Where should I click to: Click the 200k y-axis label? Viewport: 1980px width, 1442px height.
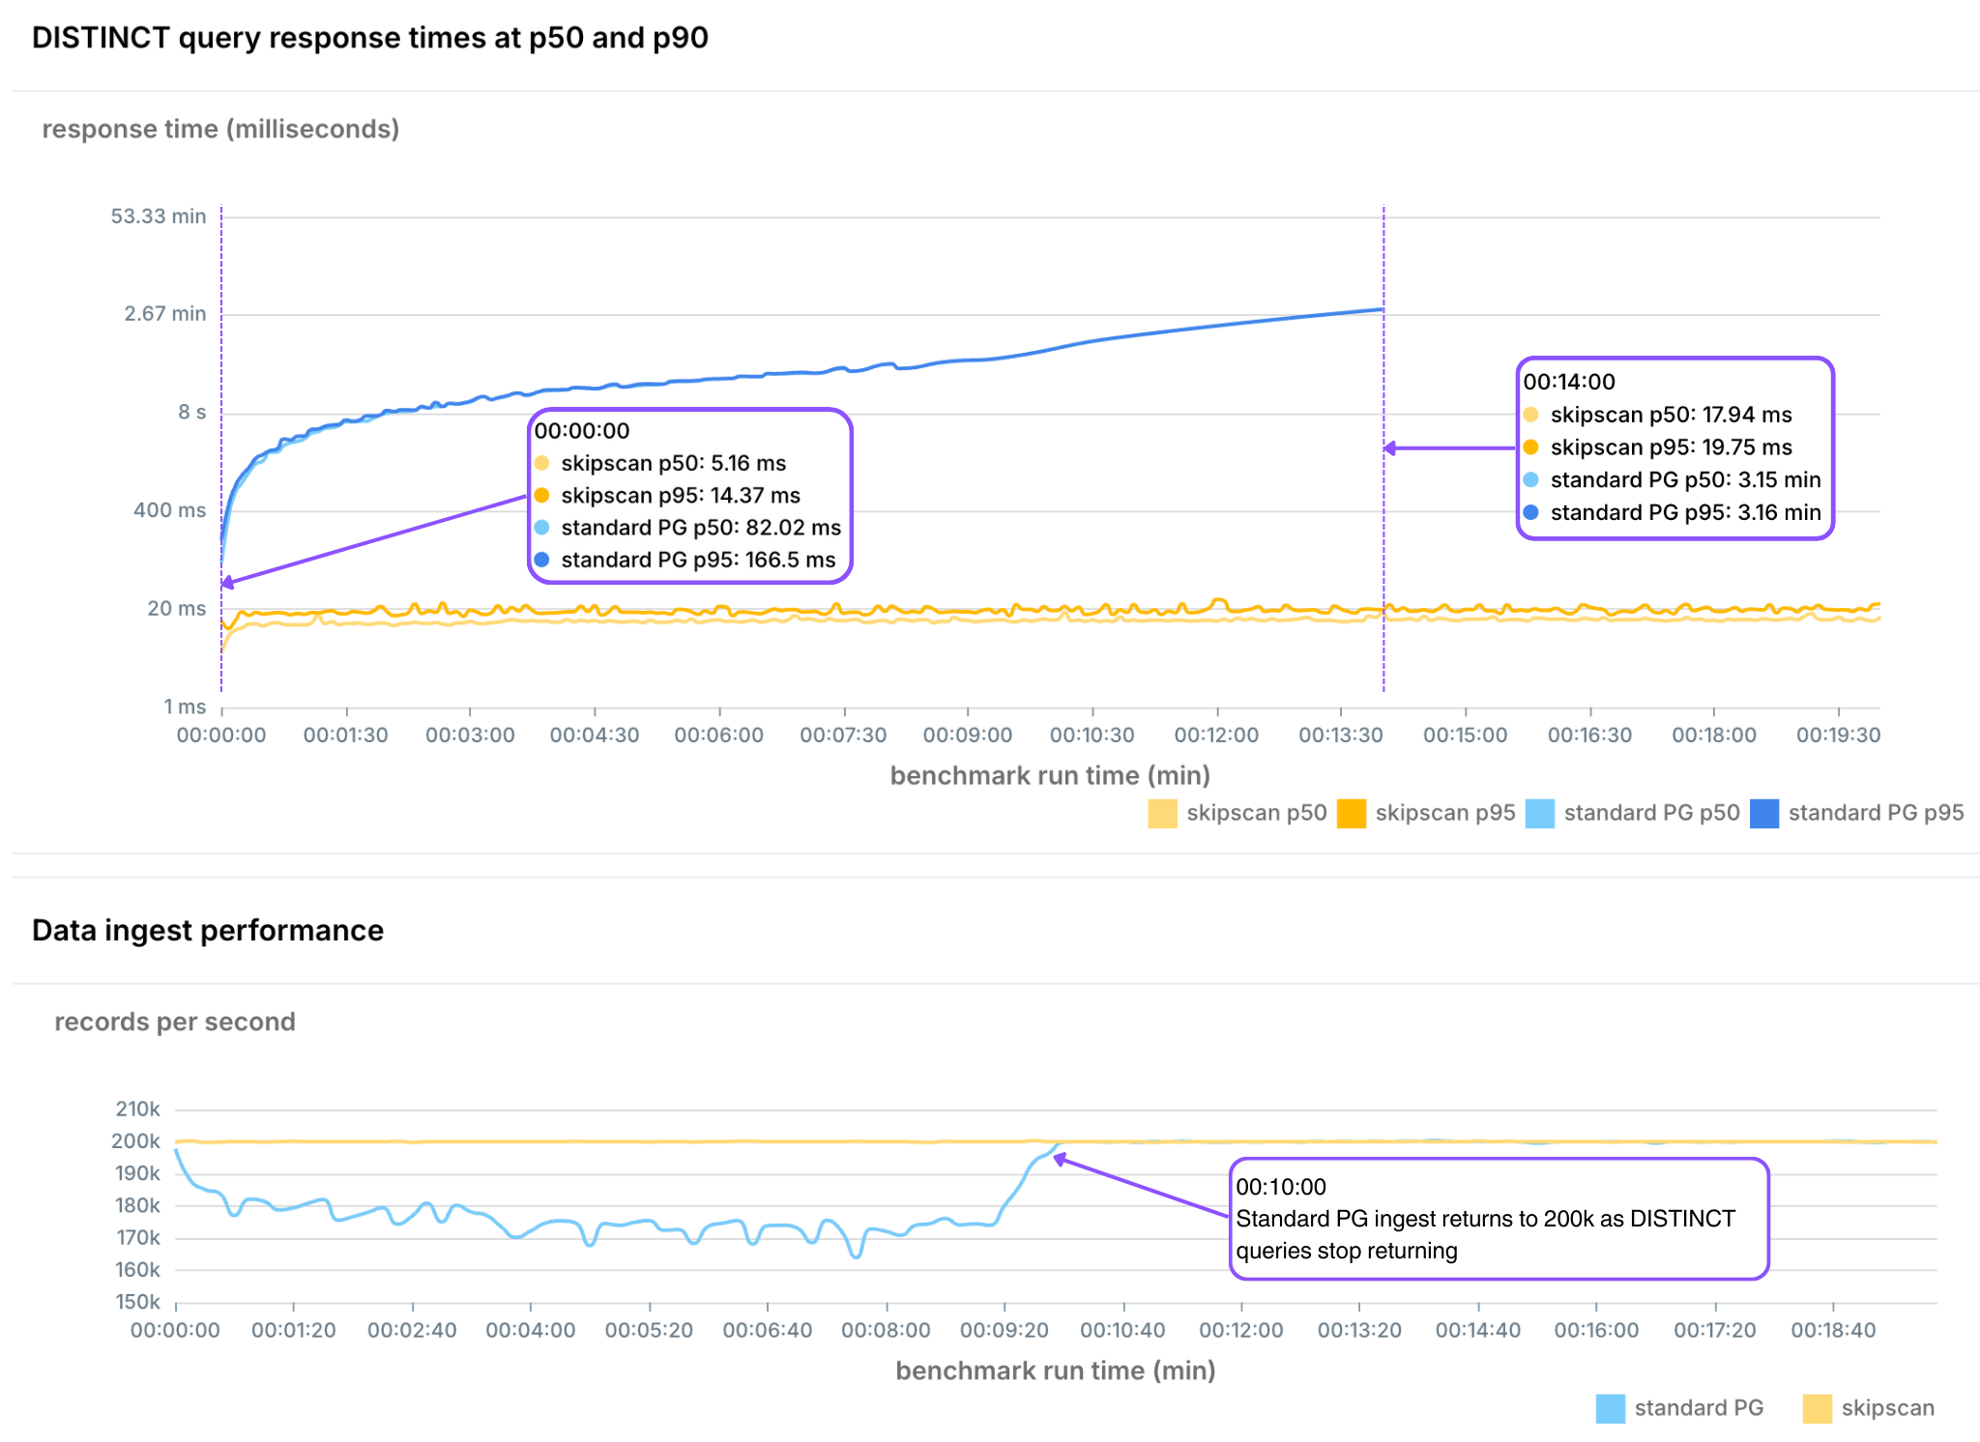(135, 1140)
